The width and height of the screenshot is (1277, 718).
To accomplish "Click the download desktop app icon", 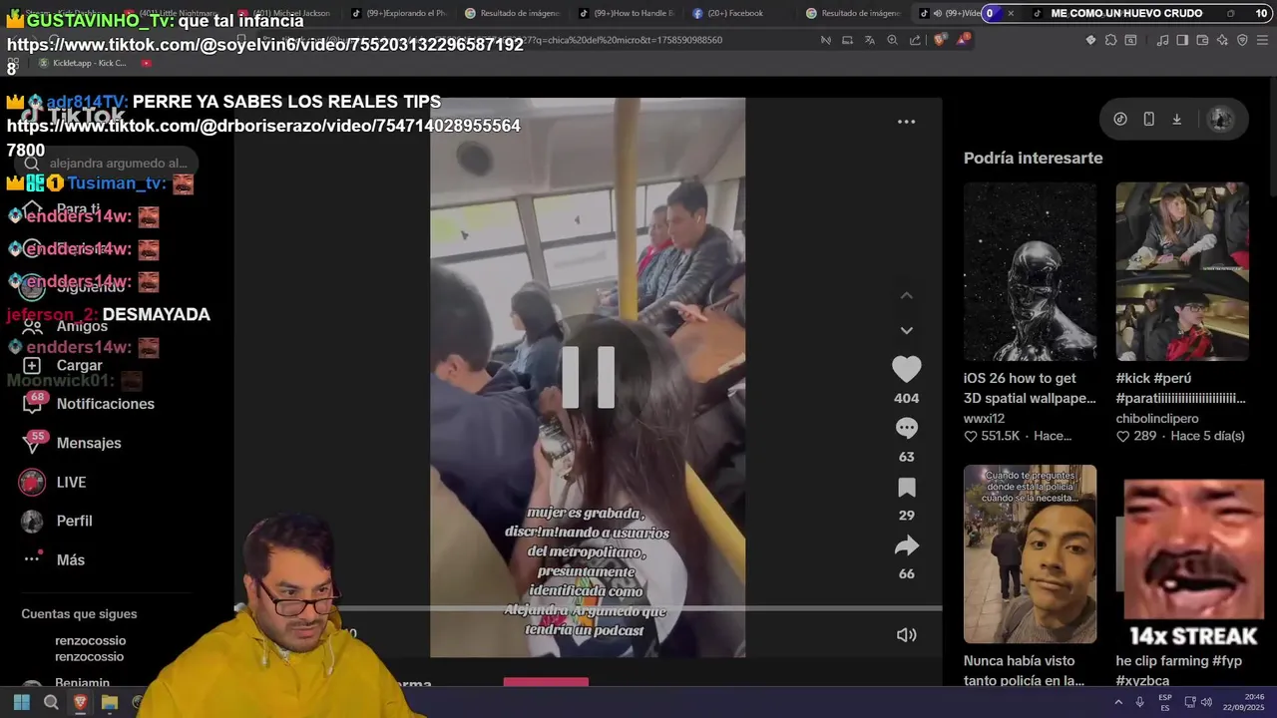I will pyautogui.click(x=1176, y=119).
